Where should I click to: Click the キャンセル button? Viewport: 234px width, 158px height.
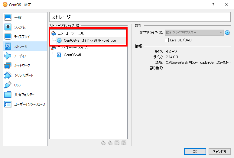click(219, 151)
